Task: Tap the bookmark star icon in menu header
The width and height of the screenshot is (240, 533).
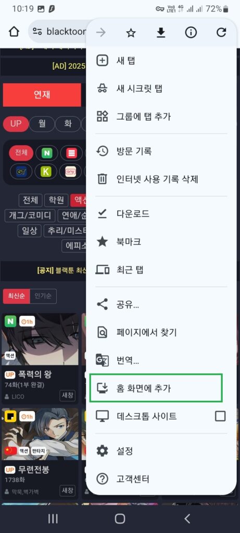Action: click(131, 33)
